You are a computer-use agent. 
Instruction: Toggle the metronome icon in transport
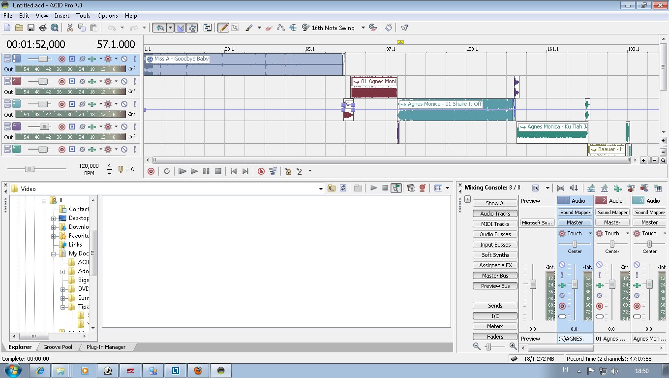288,171
